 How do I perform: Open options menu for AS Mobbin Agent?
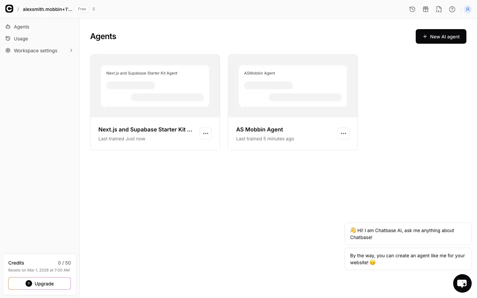[x=344, y=133]
